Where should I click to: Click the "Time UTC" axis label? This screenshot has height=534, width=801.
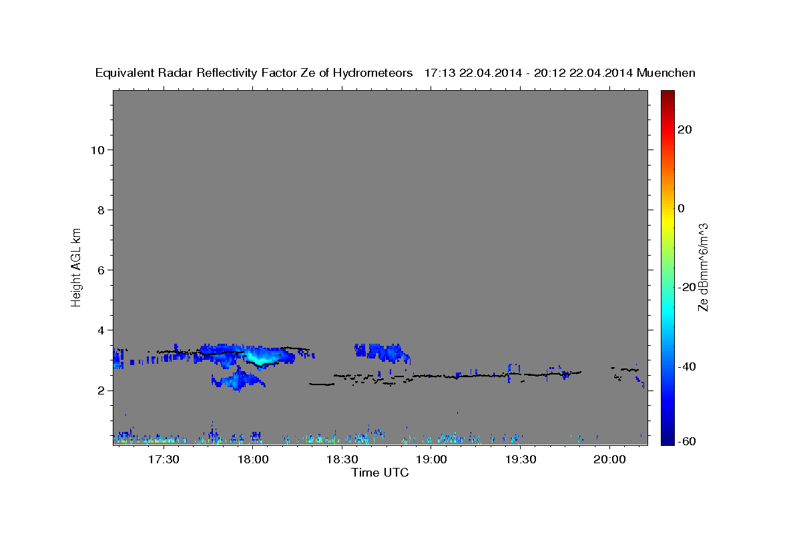click(x=380, y=473)
